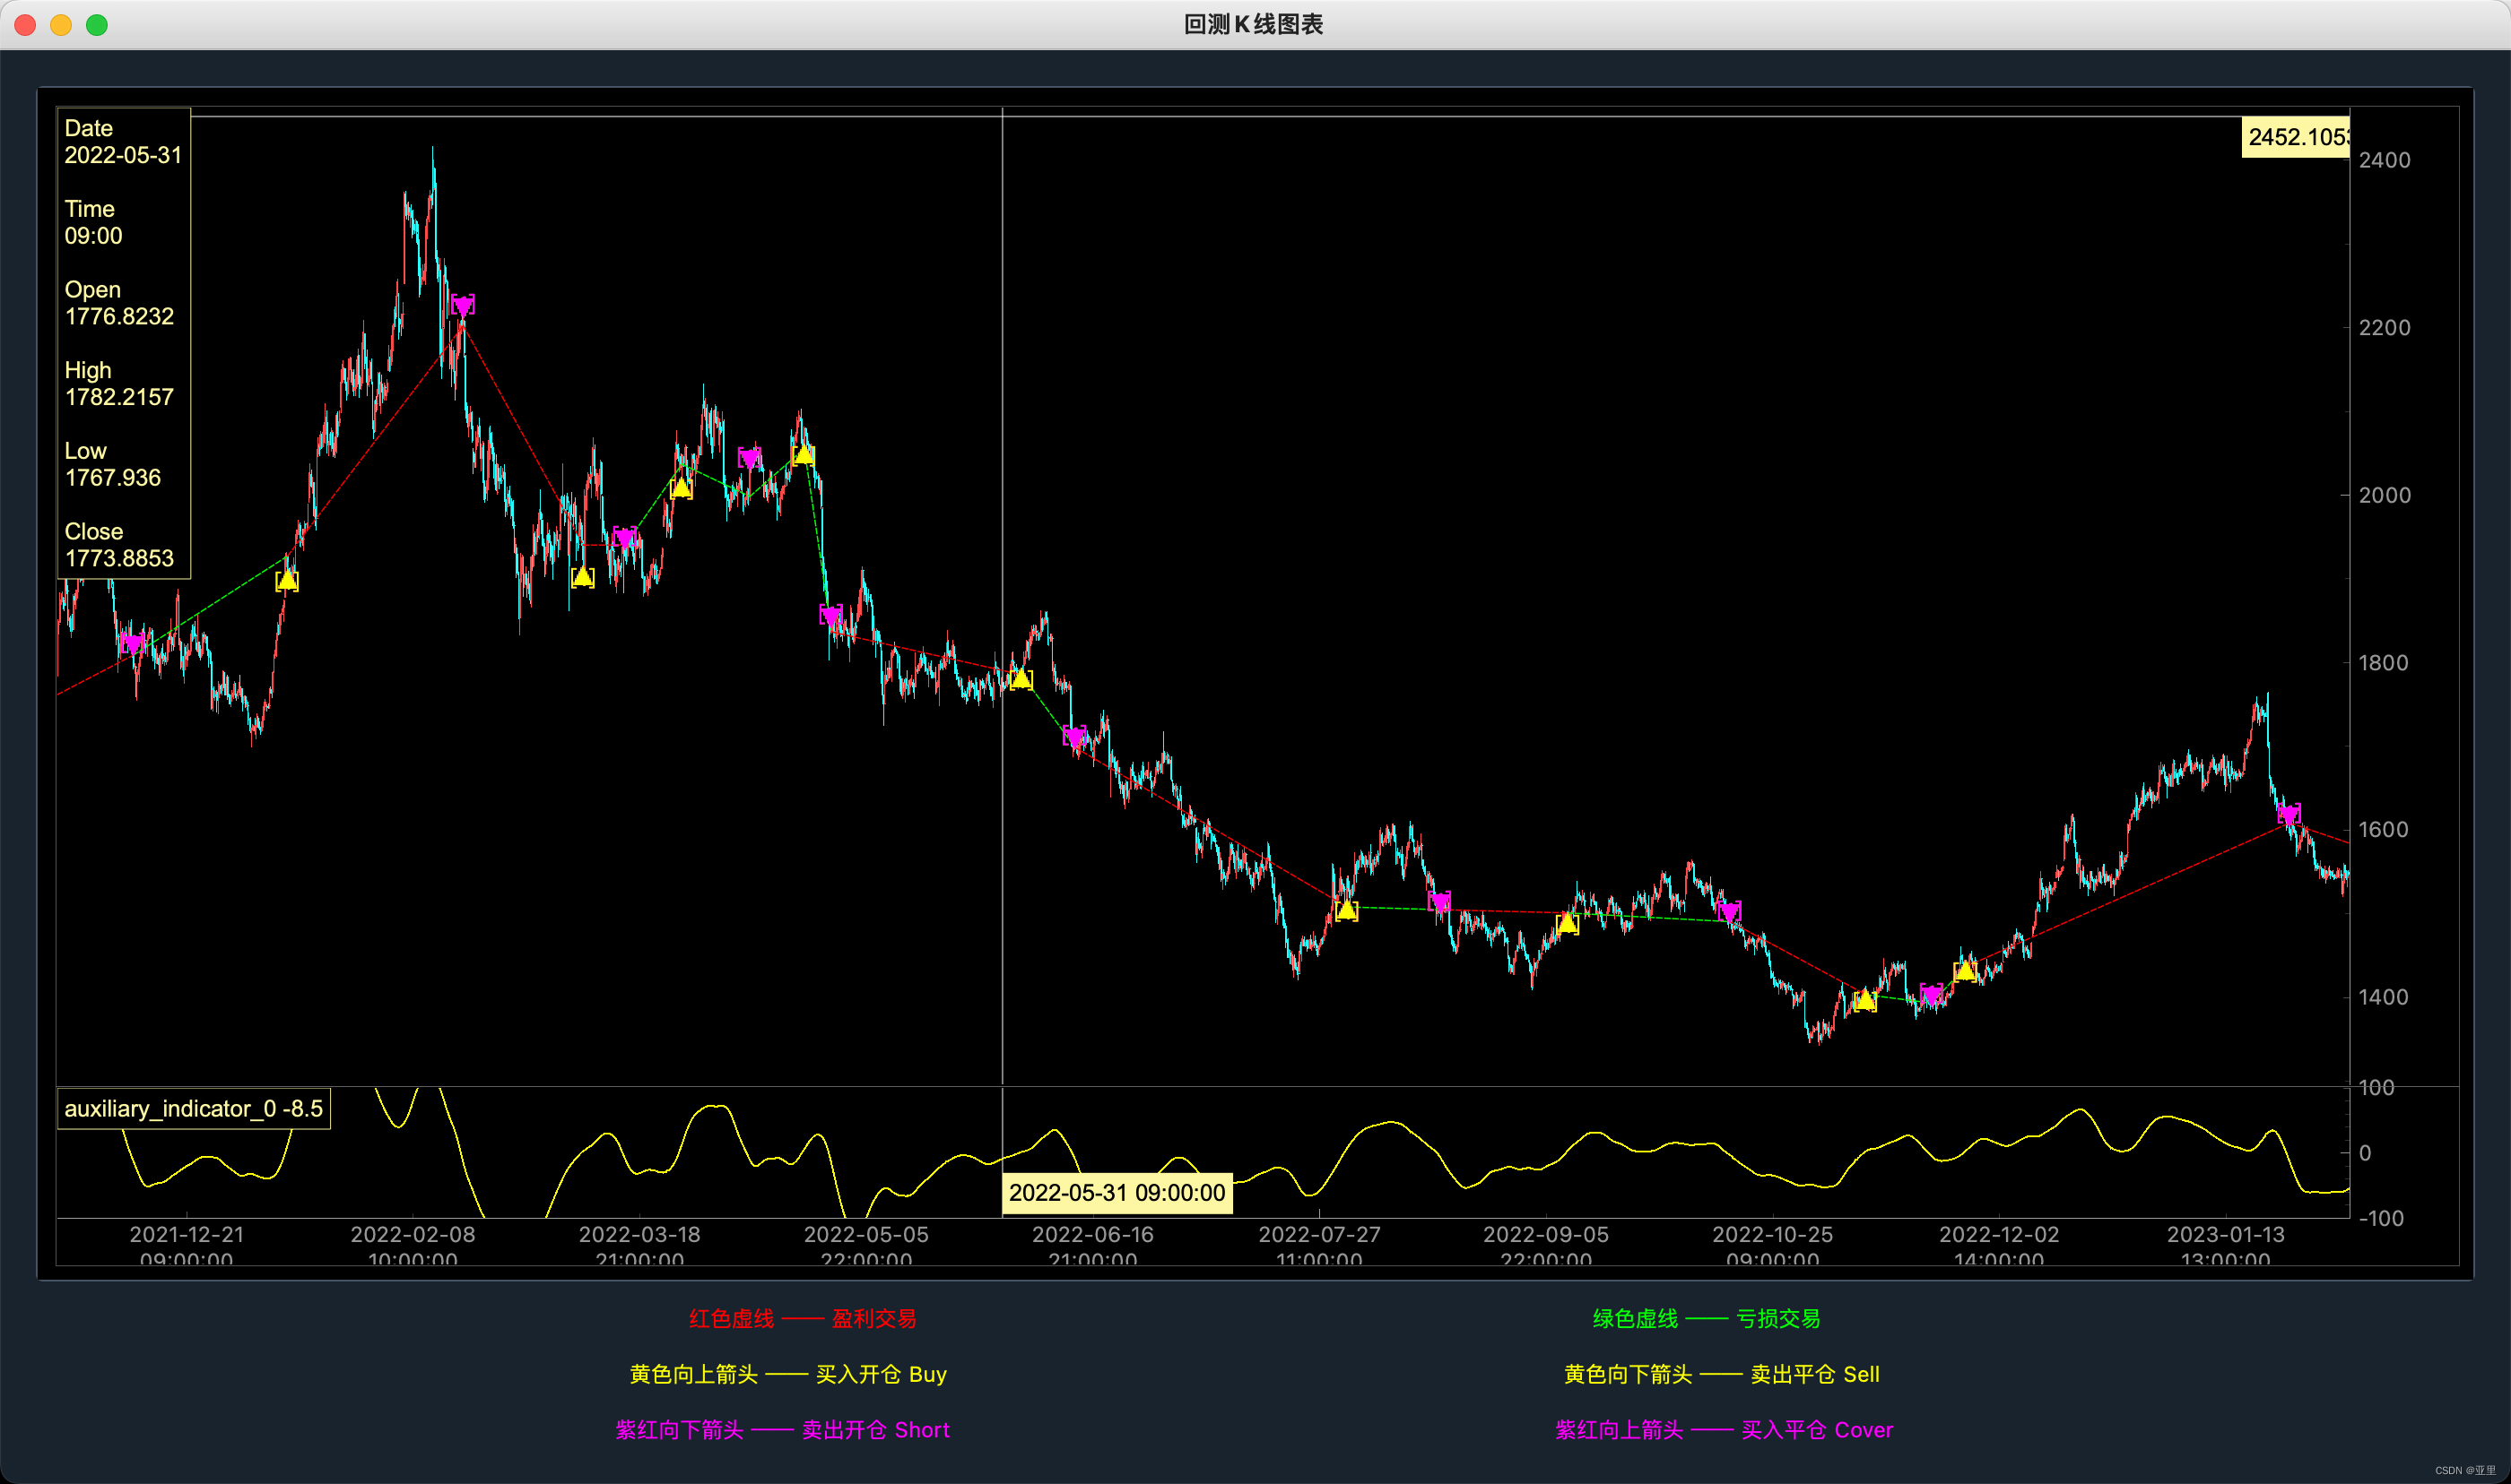The width and height of the screenshot is (2511, 1484).
Task: Click the green macOS zoom window button
Action: (x=97, y=25)
